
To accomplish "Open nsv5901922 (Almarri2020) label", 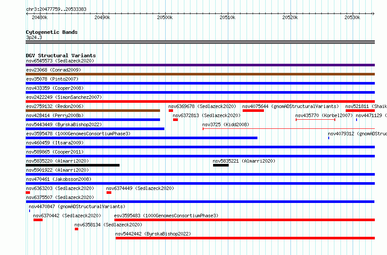I will tap(57, 170).
